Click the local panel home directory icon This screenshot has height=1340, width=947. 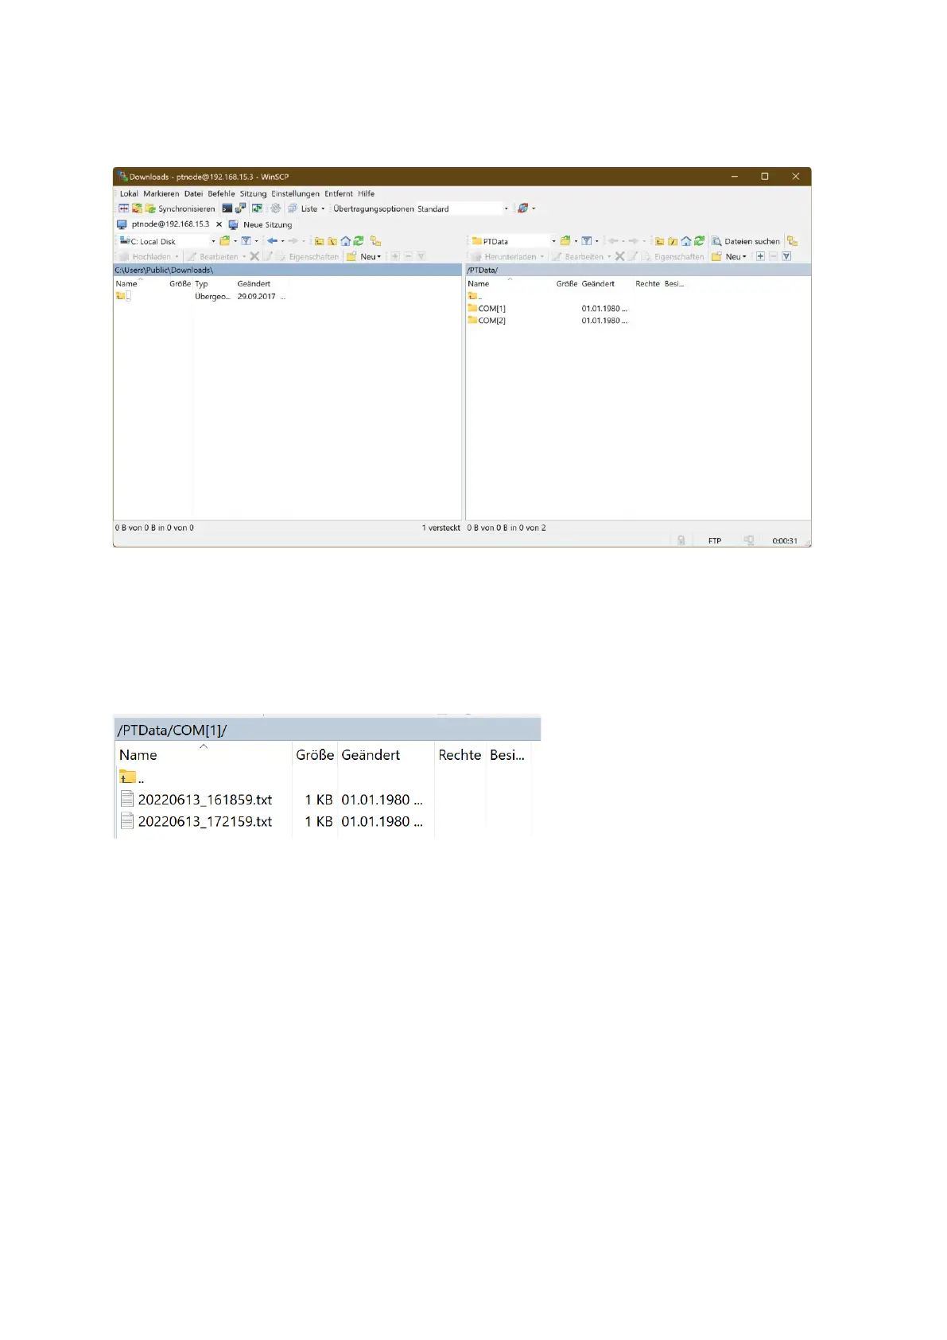[346, 241]
